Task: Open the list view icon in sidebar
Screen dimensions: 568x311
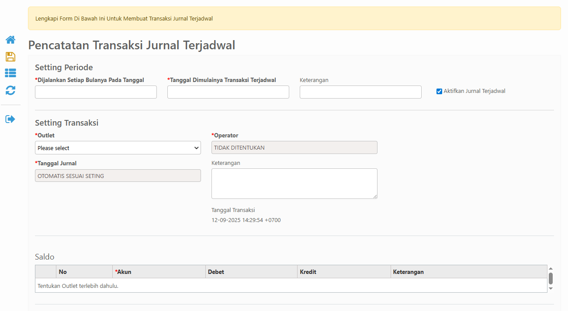Action: (x=10, y=73)
